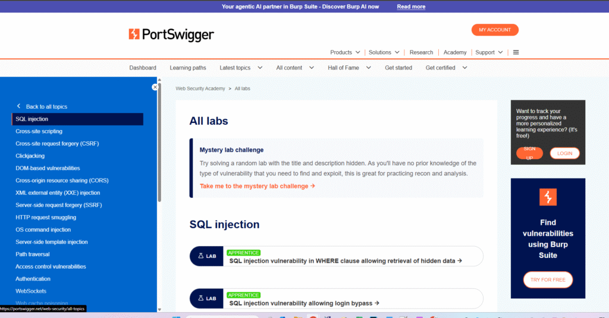The height and width of the screenshot is (318, 609).
Task: Go to the Dashboard tab
Action: pyautogui.click(x=143, y=68)
